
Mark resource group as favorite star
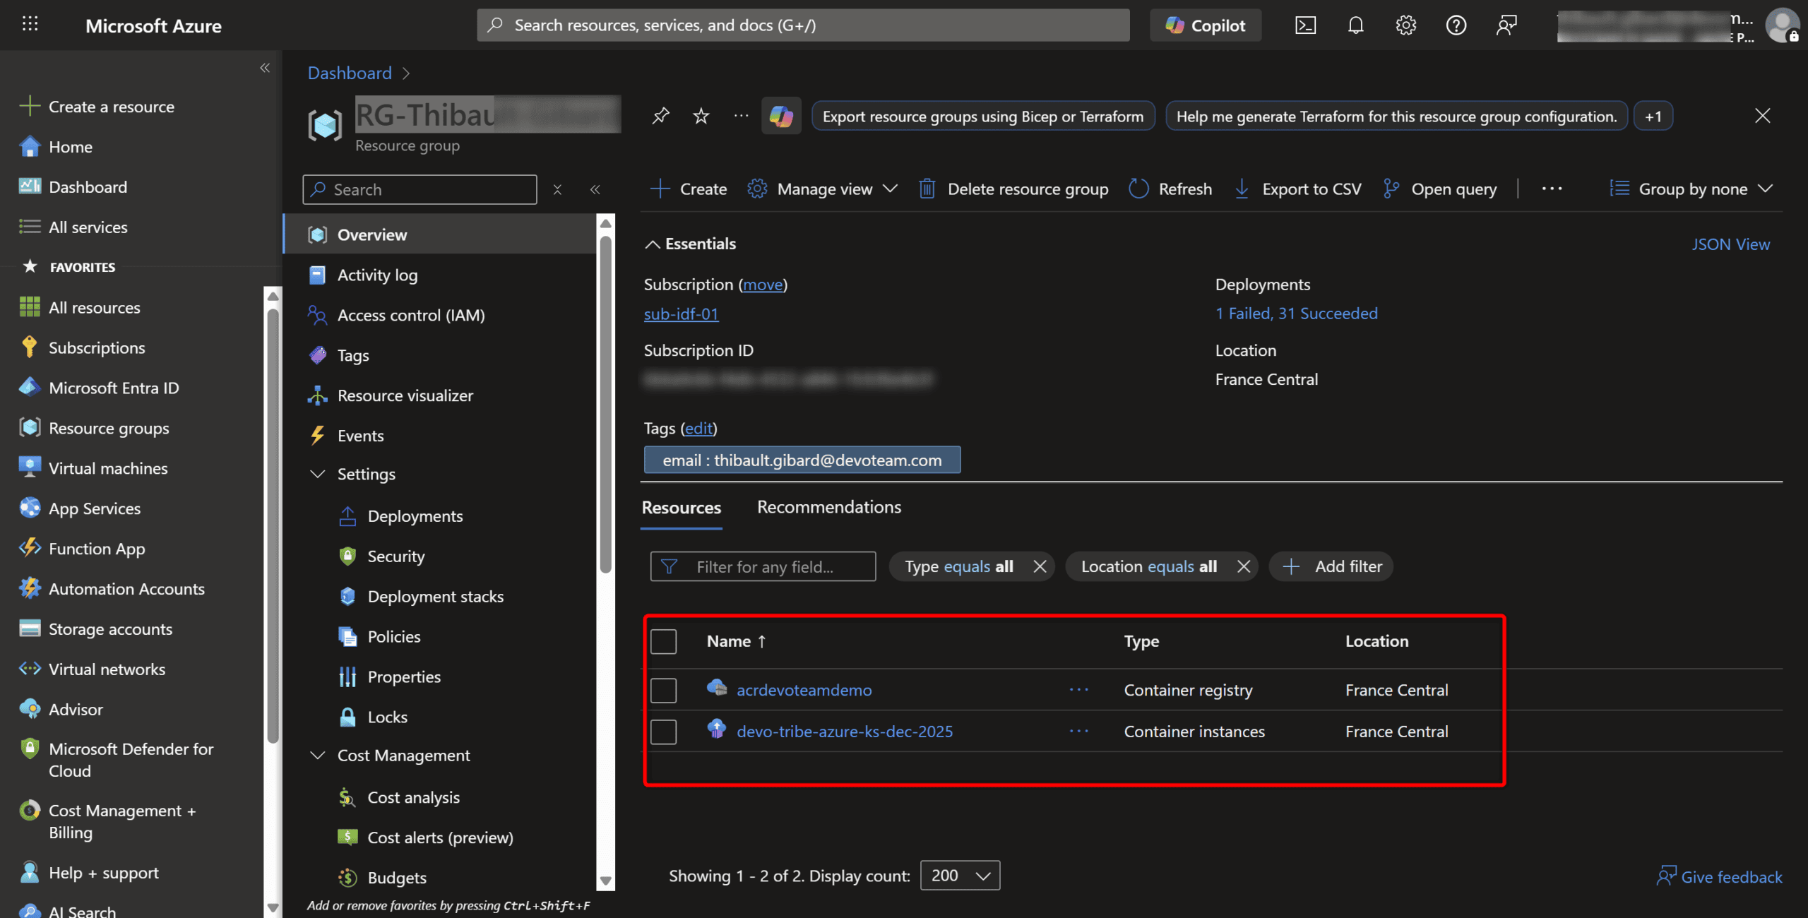701,116
